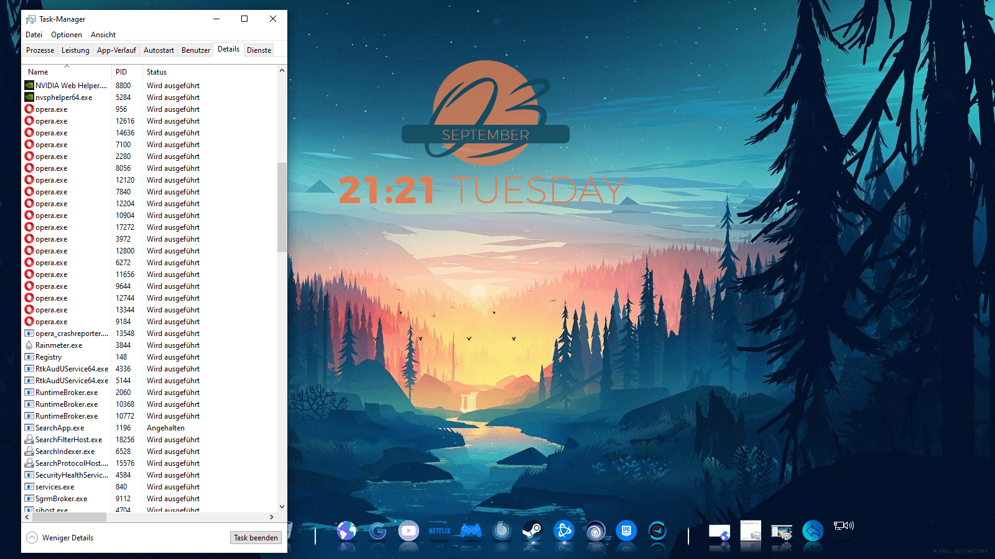Click the blue game controller dock icon
The height and width of the screenshot is (559, 995).
471,531
